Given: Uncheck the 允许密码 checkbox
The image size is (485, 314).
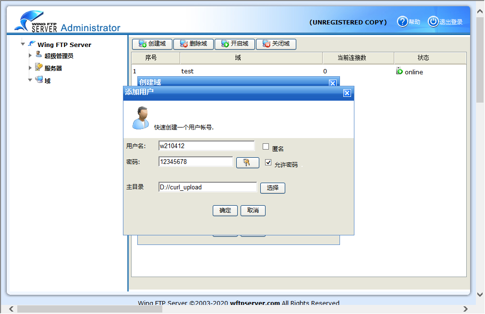Looking at the screenshot, I should [x=268, y=162].
